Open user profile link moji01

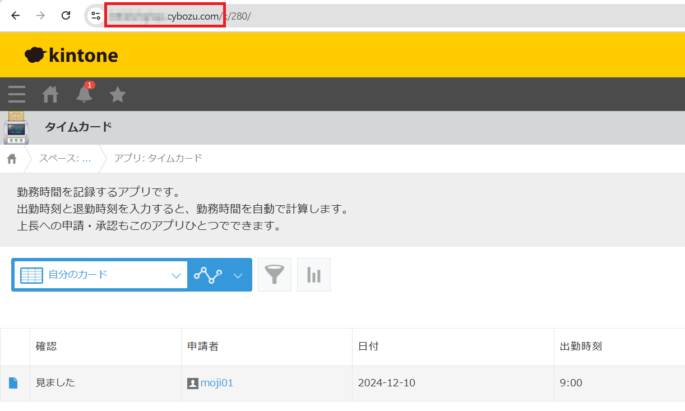(x=216, y=382)
